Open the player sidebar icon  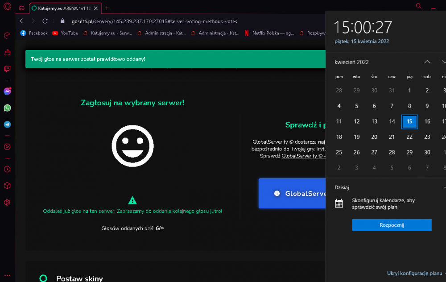(x=8, y=147)
